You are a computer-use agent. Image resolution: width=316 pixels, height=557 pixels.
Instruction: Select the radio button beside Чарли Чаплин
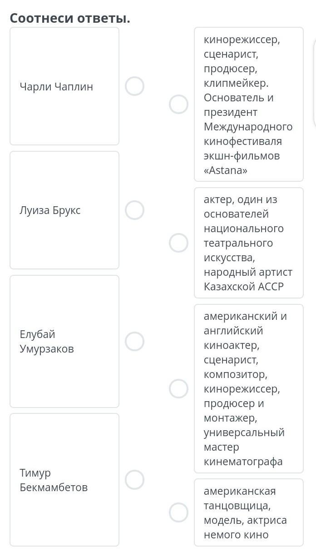pos(134,86)
